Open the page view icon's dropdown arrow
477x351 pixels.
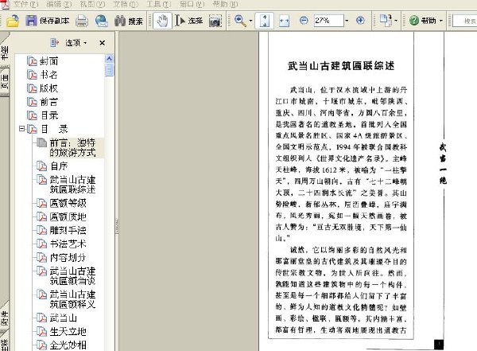tap(396, 21)
